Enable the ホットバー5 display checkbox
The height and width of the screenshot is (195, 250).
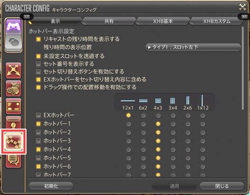39,158
